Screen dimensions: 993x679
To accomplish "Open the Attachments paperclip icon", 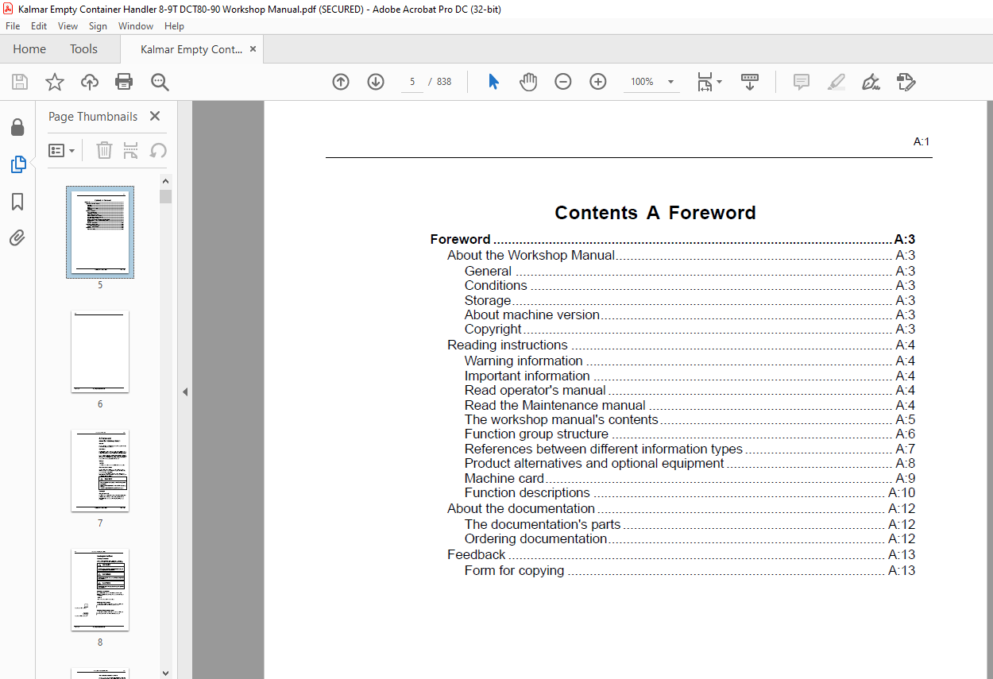I will 17,237.
